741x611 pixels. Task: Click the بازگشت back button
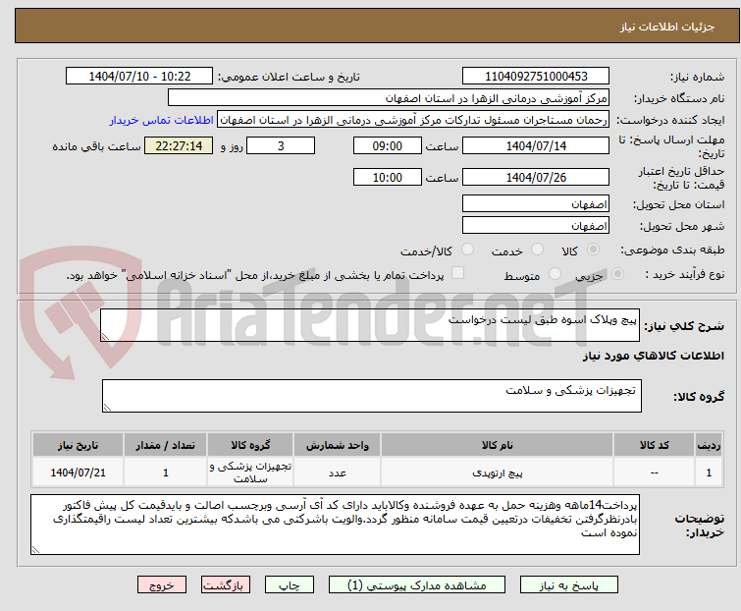[225, 585]
